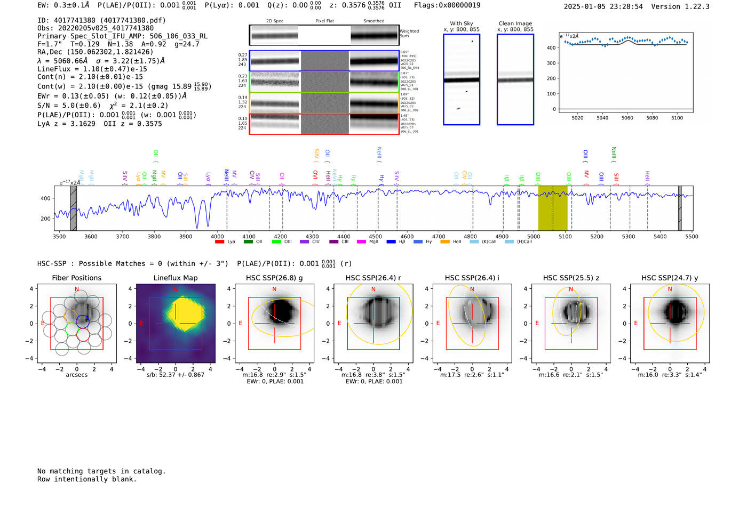
Task: Click the yellow highlighted region in spectrum
Action: [x=553, y=208]
